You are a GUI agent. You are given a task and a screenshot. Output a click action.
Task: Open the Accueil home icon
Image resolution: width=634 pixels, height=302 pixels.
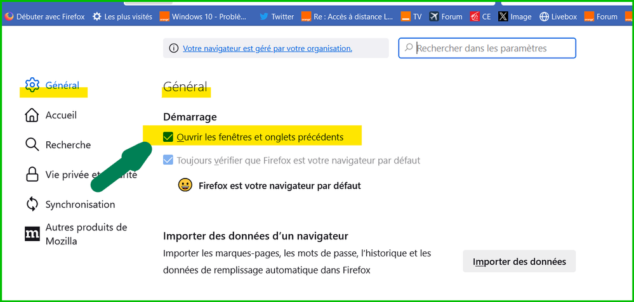[x=32, y=115]
